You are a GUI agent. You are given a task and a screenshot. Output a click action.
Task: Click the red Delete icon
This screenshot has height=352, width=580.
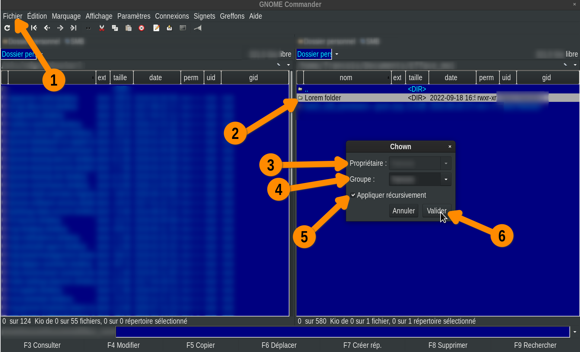point(142,28)
